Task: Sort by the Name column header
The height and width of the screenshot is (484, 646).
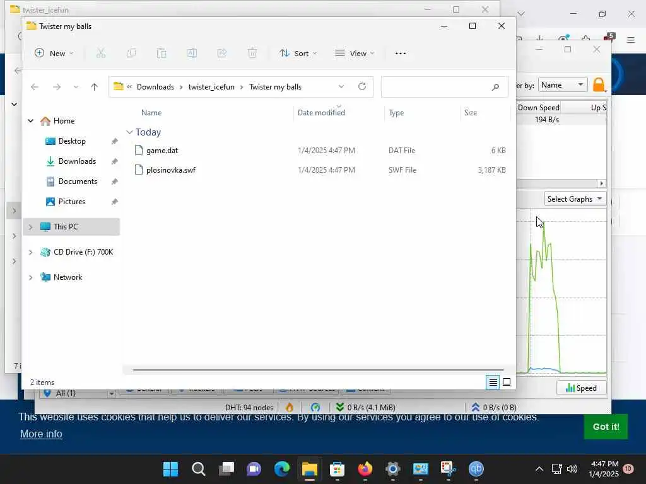Action: pyautogui.click(x=151, y=113)
